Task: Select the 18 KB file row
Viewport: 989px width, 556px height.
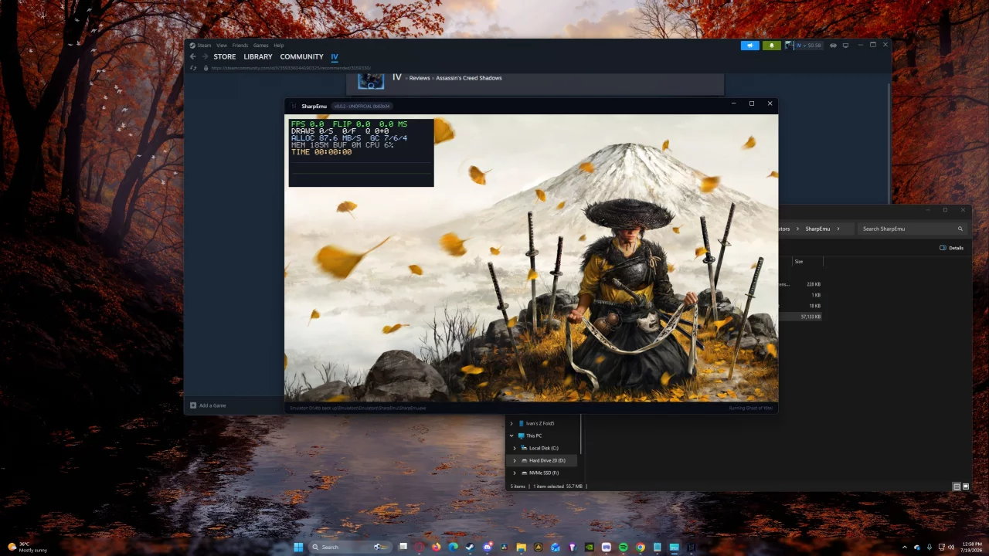Action: click(x=800, y=306)
